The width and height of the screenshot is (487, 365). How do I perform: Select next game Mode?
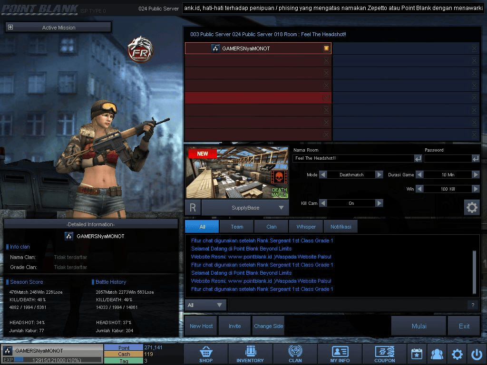tap(379, 175)
